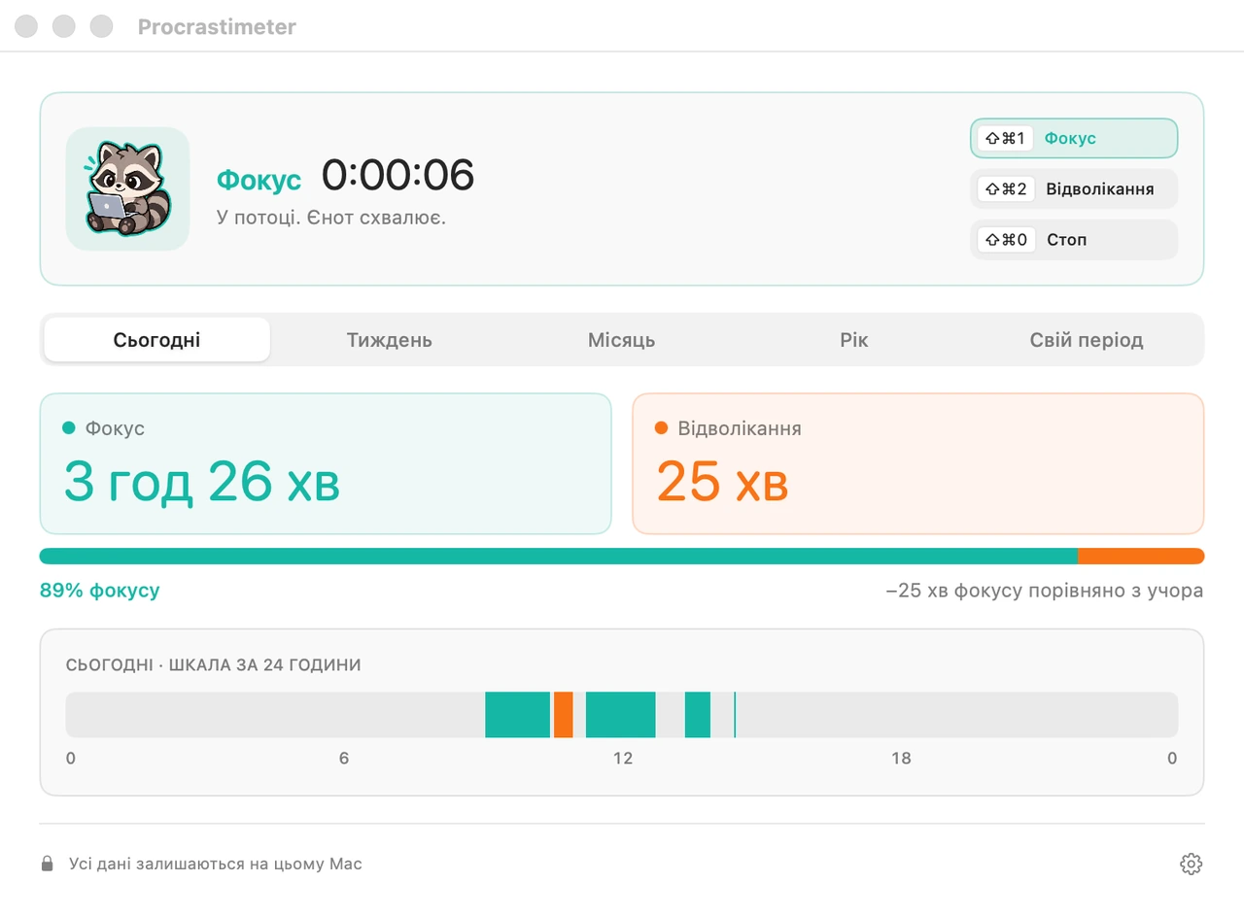
Task: Click the teal dot on the Фокус card
Action: tap(68, 428)
